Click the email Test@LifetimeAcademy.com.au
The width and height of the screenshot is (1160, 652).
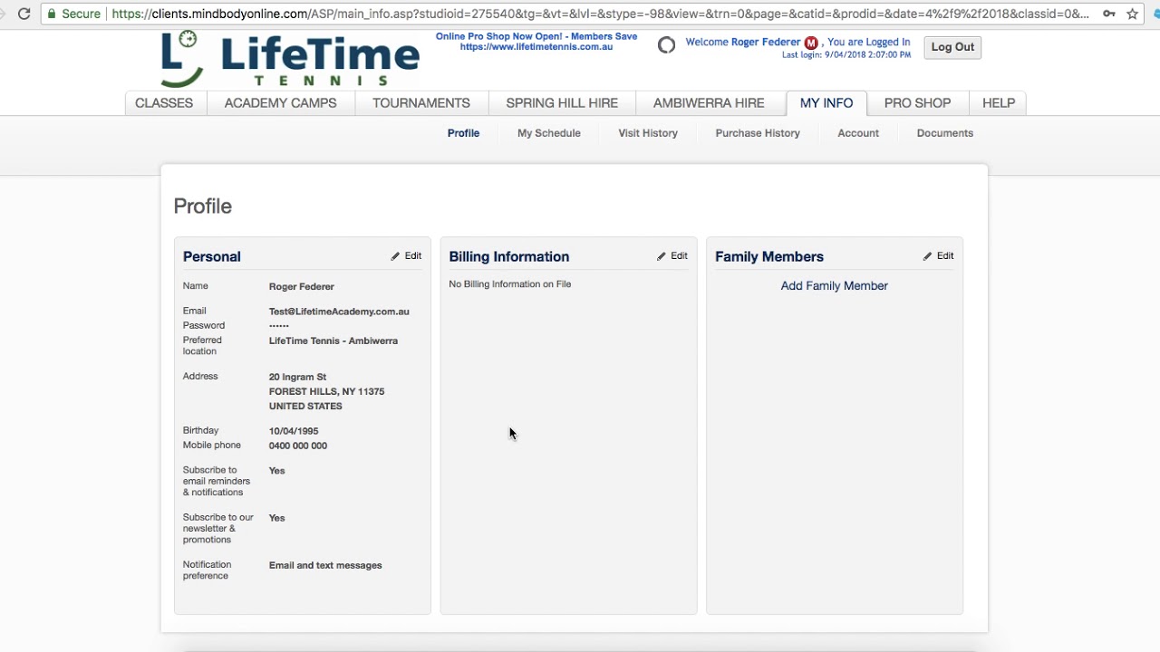coord(339,312)
